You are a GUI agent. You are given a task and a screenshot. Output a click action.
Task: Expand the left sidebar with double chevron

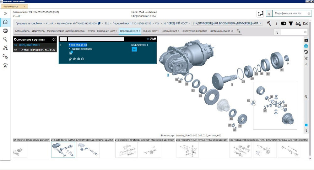click(x=5, y=14)
